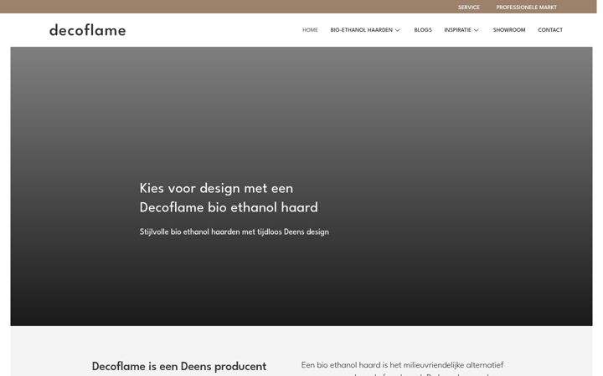Click the subtitle 'Stijlvolle bio ethanol haarden met tijdloos Deens design'
Screen dimensions: 603x376
pos(234,231)
